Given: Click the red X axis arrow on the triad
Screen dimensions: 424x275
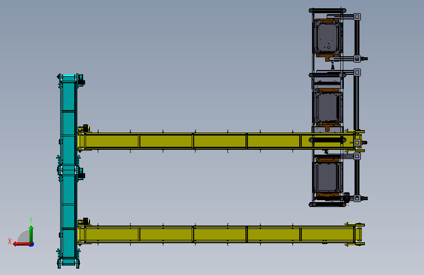Looking at the screenshot, I should [21, 244].
